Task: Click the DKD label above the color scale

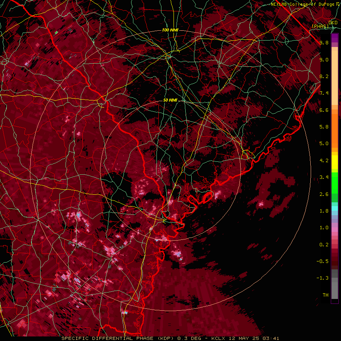Action: coord(333,23)
